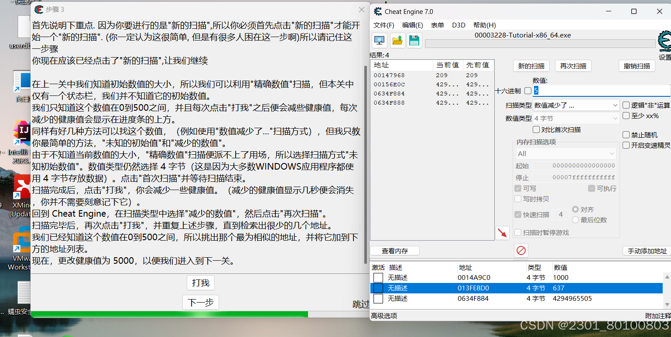Image resolution: width=671 pixels, height=337 pixels.
Task: Enable 禁止随机 checkbox
Action: pyautogui.click(x=626, y=135)
